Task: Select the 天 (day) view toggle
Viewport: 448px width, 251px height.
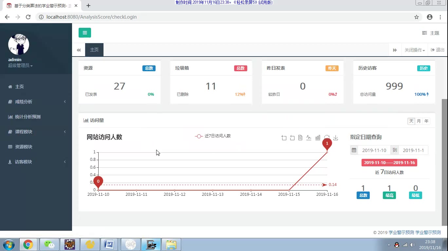Action: pos(411,121)
